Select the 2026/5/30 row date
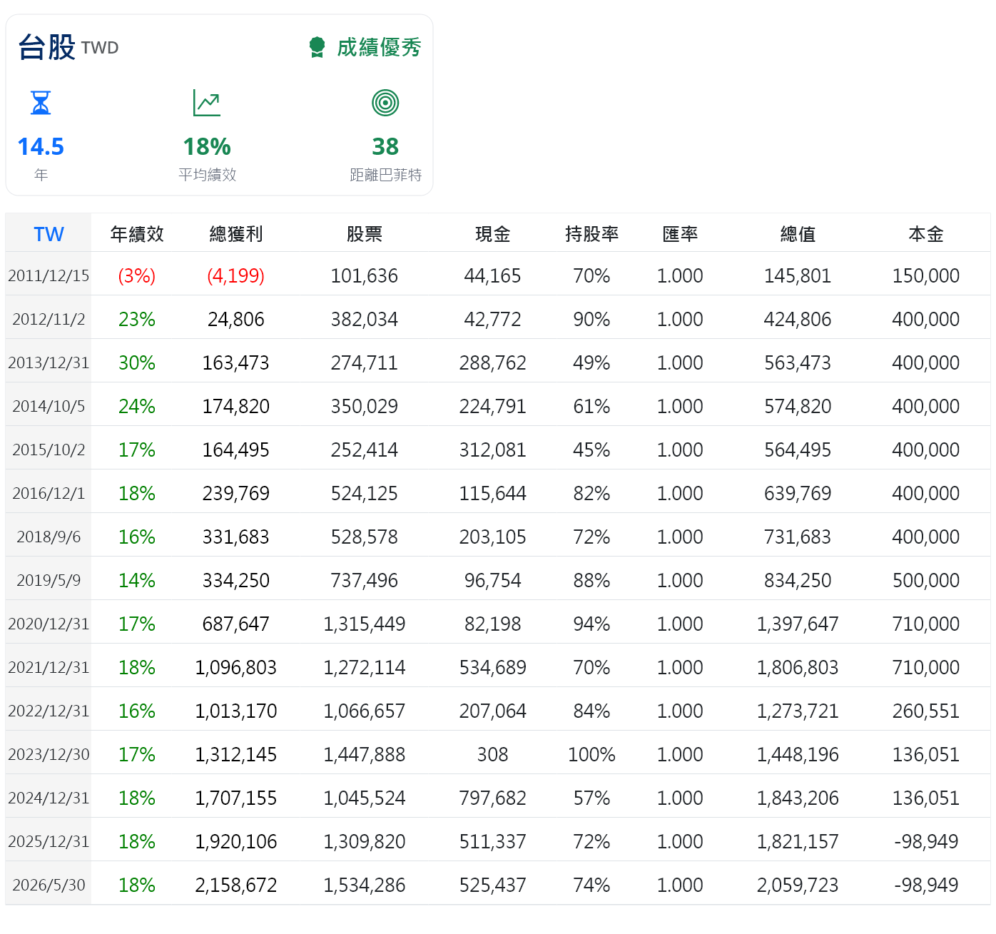996x934 pixels. pyautogui.click(x=49, y=885)
